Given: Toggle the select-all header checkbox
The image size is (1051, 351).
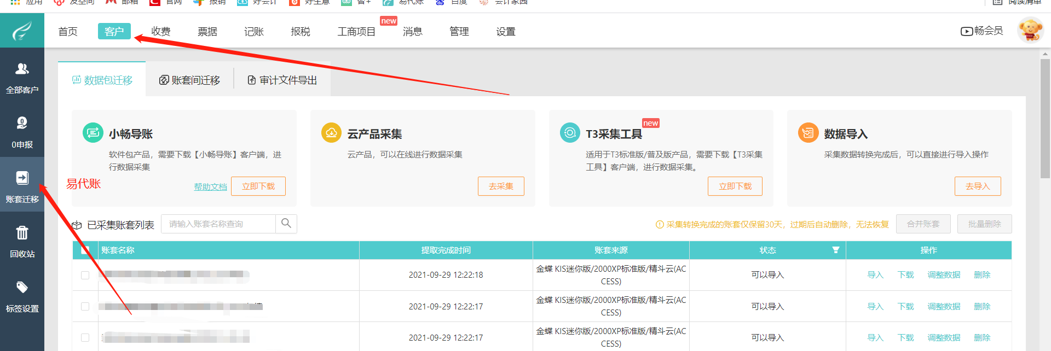Looking at the screenshot, I should point(85,250).
